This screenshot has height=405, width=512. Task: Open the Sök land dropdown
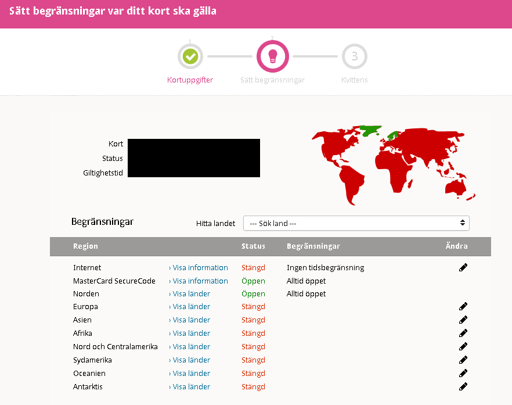(356, 223)
